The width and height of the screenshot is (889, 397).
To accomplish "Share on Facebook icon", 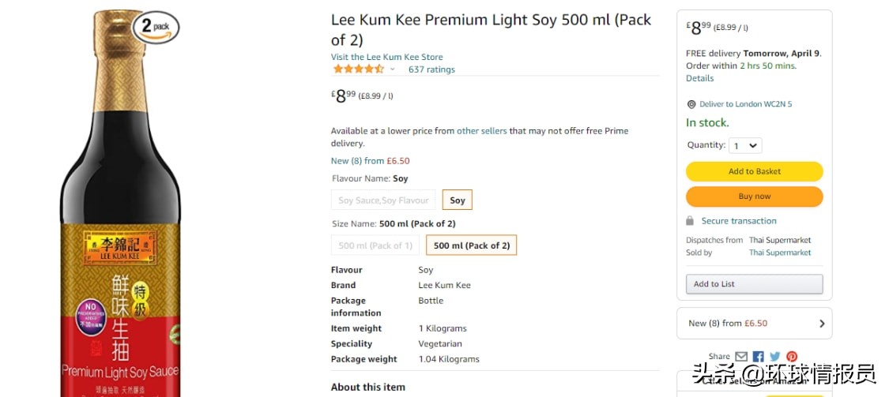I will coord(759,357).
